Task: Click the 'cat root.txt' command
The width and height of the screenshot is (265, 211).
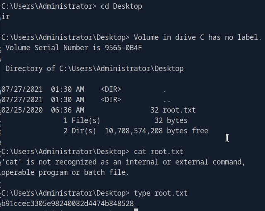Action: pos(159,152)
